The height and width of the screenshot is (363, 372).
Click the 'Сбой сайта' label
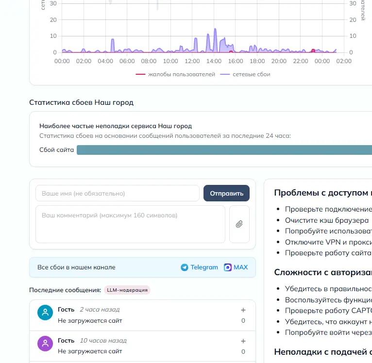click(56, 150)
